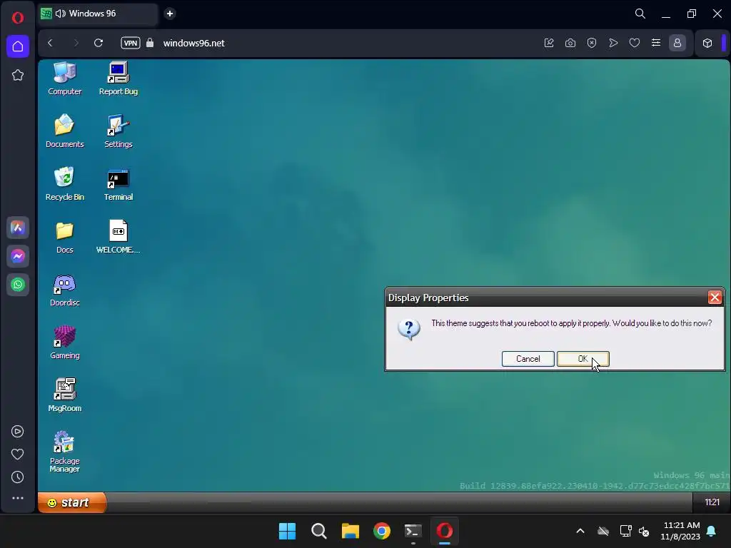Click the Windows 96 taskbar clock
This screenshot has height=548, width=731.
(712, 502)
